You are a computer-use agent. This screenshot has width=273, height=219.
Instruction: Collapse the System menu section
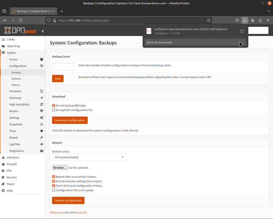coord(23,53)
